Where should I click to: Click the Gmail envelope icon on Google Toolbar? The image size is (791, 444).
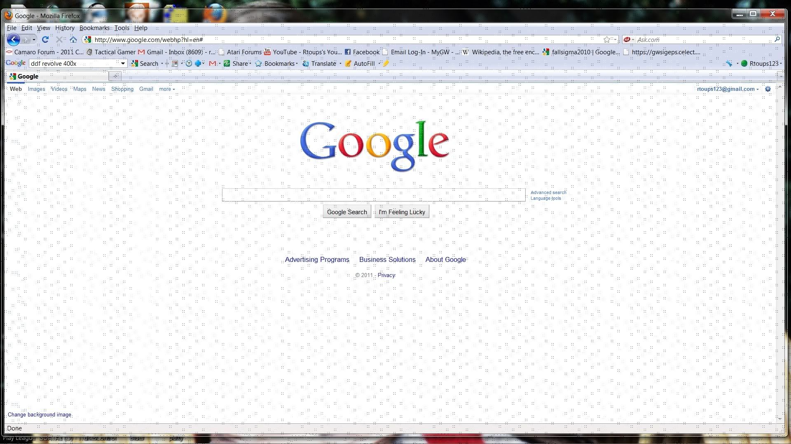[213, 63]
